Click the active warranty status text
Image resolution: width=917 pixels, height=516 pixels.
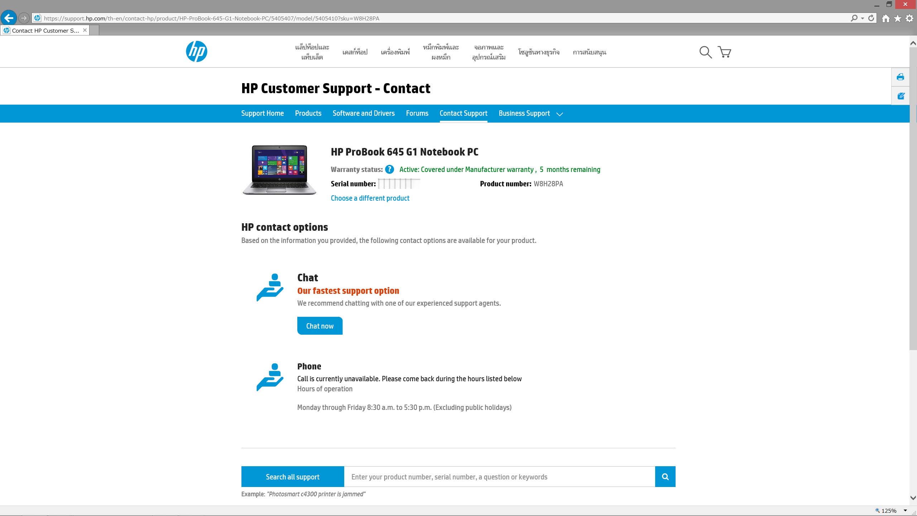click(500, 169)
